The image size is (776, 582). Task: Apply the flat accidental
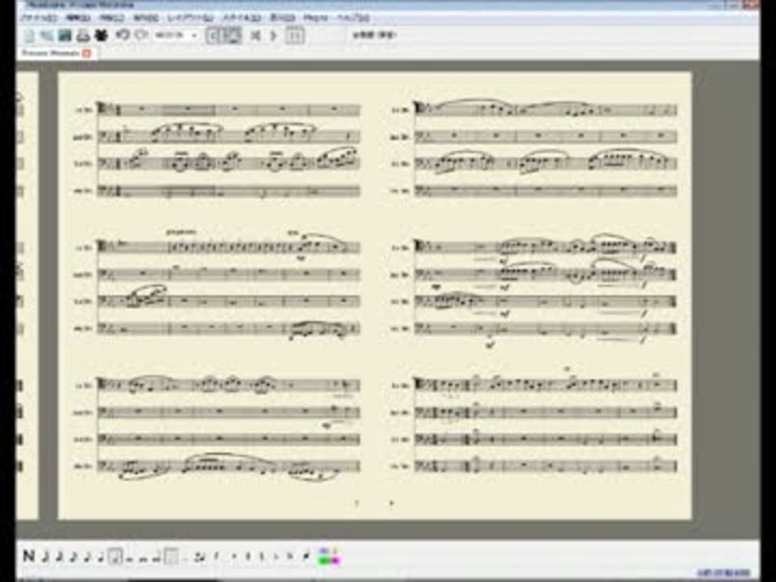(276, 557)
